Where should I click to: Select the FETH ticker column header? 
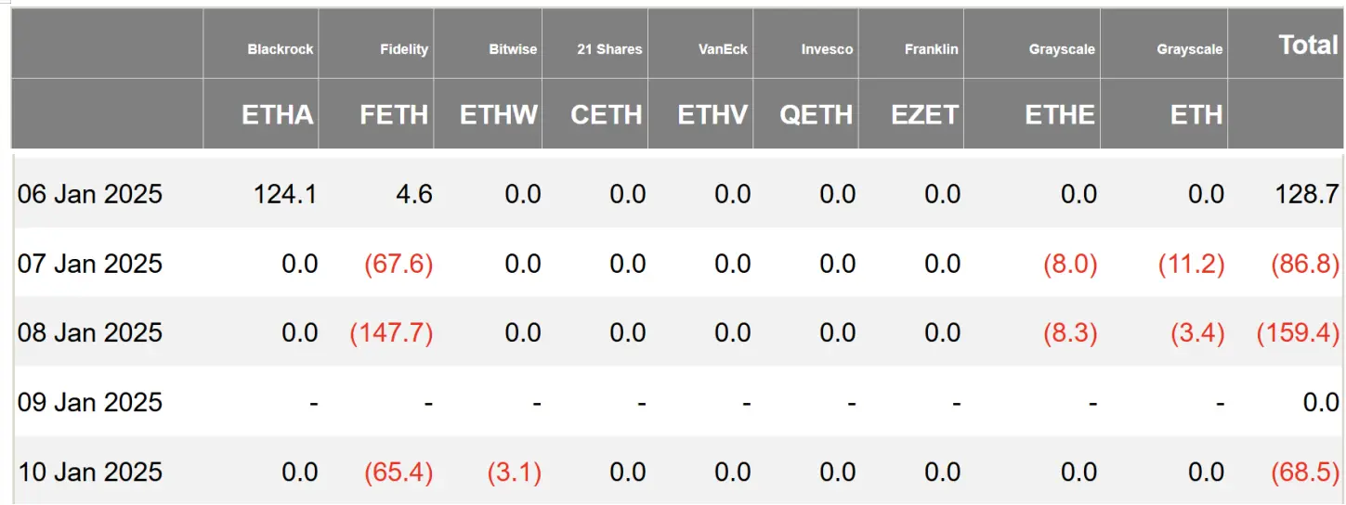(x=394, y=115)
